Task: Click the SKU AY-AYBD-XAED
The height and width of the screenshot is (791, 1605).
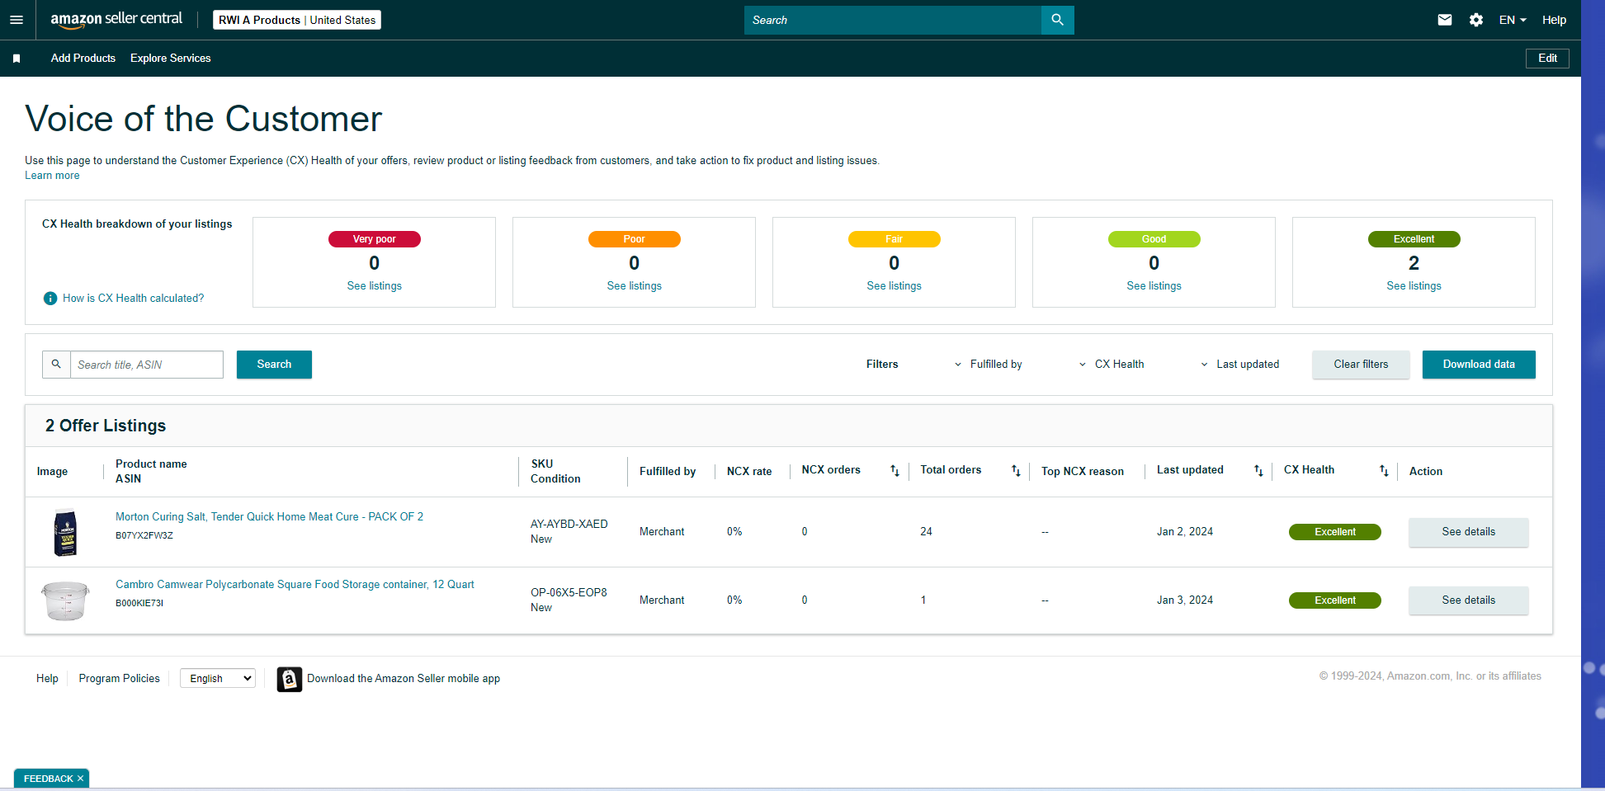Action: click(x=569, y=525)
